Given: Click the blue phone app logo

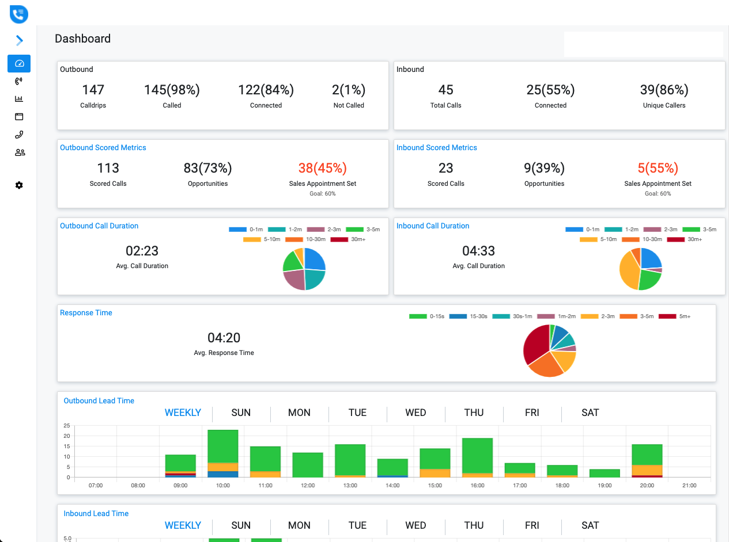Looking at the screenshot, I should coord(19,14).
